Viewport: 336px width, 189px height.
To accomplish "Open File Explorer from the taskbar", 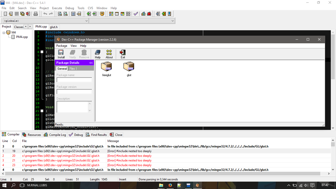I will point(161,185).
